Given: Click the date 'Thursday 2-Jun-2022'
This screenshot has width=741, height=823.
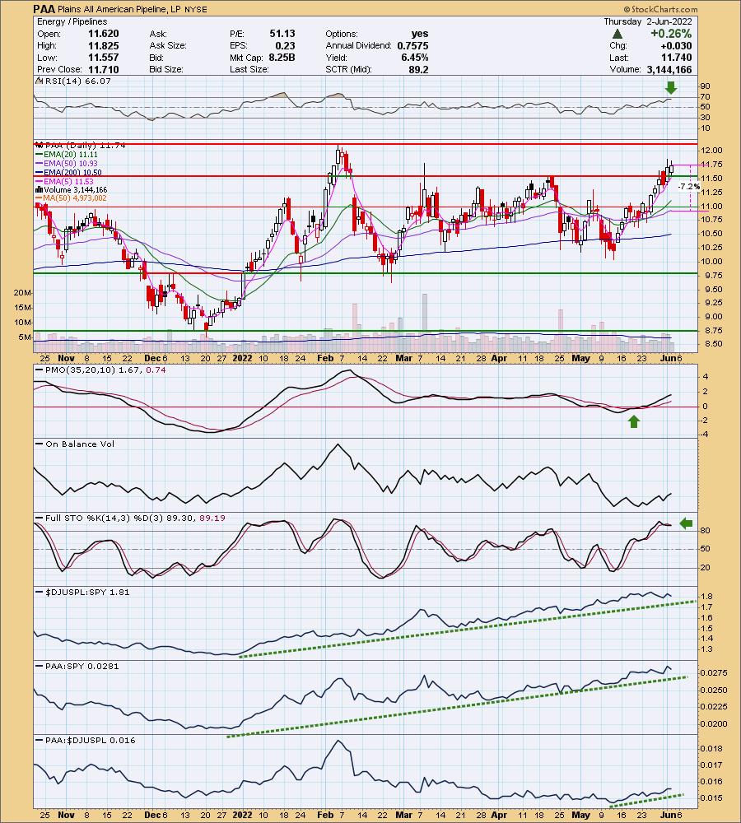Looking at the screenshot, I should point(647,21).
